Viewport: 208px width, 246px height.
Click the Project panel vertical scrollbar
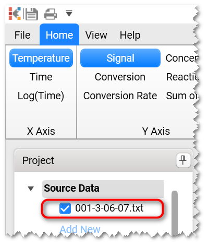(175, 213)
